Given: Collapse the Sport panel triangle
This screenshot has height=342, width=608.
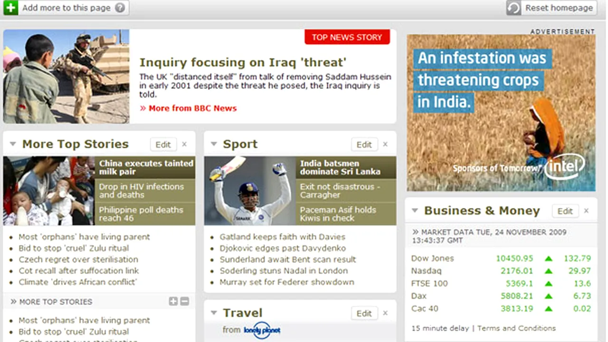Looking at the screenshot, I should (214, 144).
